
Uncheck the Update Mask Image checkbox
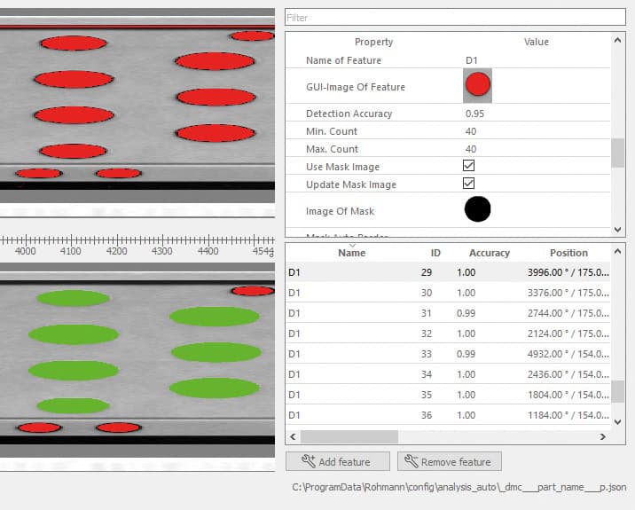[468, 184]
